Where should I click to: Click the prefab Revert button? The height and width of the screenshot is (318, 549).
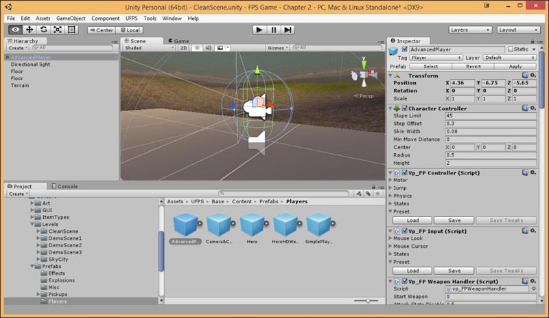point(473,67)
